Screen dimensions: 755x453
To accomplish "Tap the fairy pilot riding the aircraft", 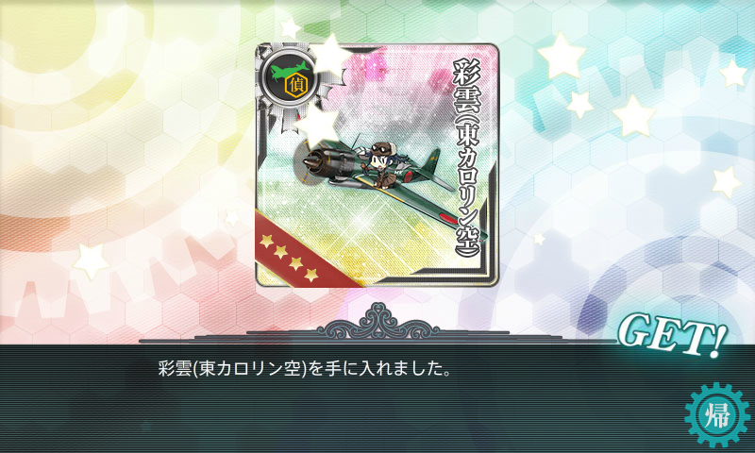I will [377, 159].
